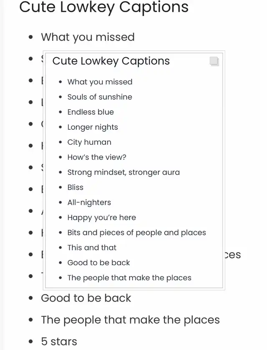Select the "How's the view?" caption
Image resolution: width=267 pixels, height=350 pixels.
pos(97,157)
